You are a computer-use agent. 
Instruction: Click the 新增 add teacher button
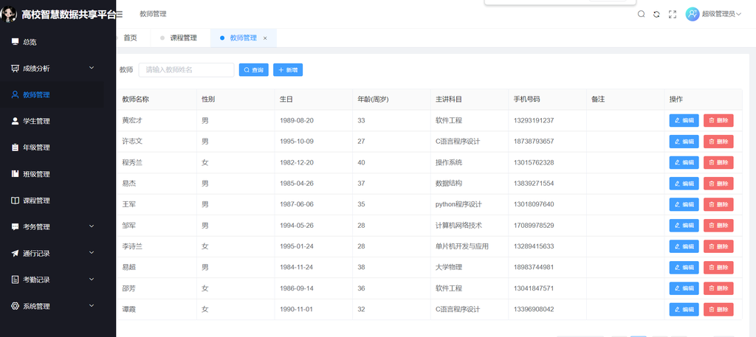[288, 70]
